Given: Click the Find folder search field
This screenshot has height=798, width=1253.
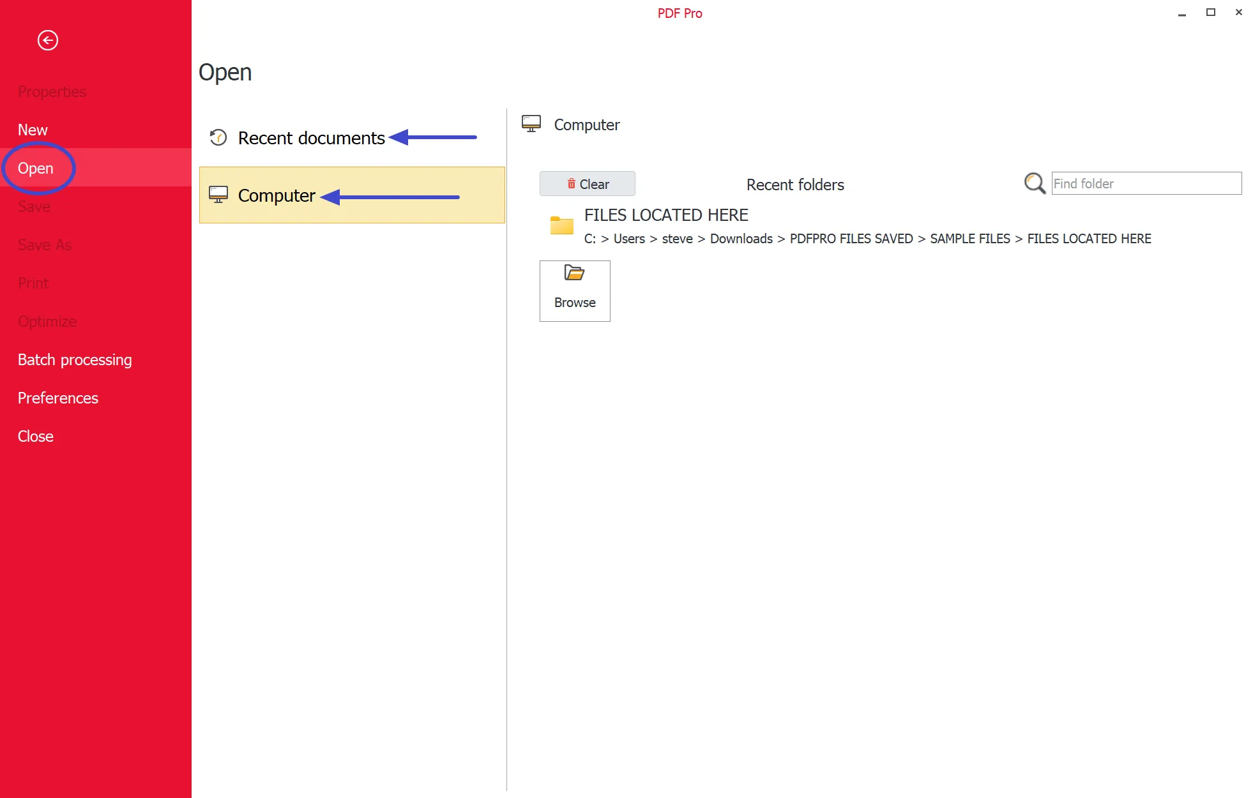Looking at the screenshot, I should (1146, 184).
